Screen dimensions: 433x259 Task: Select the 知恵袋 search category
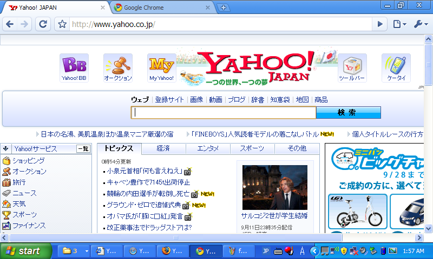click(x=280, y=100)
